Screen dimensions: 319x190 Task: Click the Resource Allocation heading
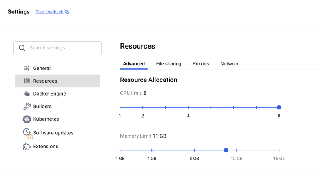click(149, 80)
